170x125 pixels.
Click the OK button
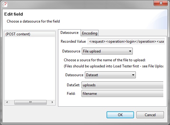[120, 115]
